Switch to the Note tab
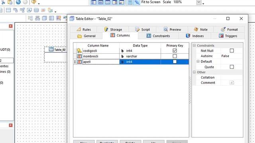The height and width of the screenshot is (143, 255). click(201, 29)
